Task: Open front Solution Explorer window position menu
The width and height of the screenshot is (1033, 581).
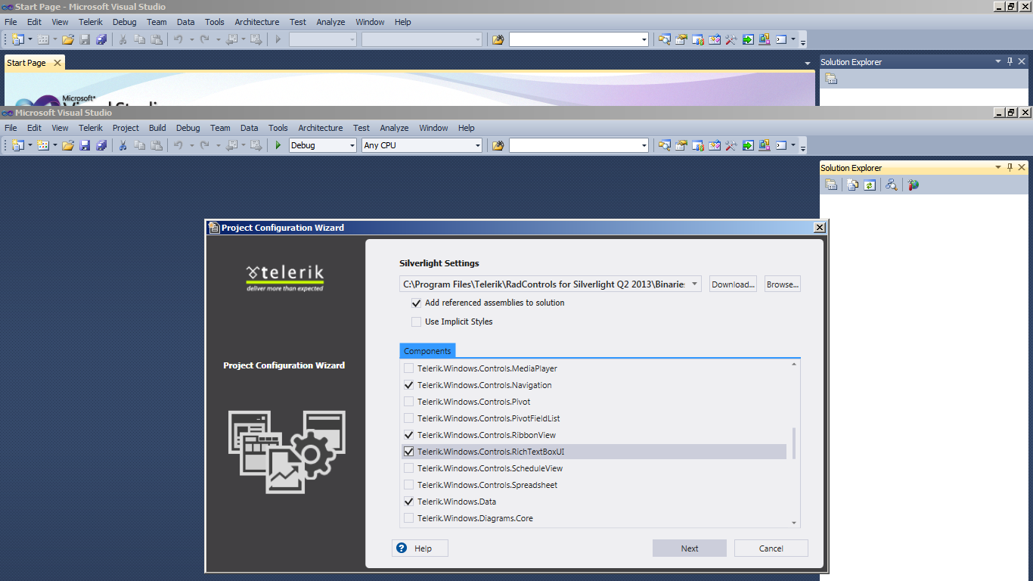Action: point(997,167)
